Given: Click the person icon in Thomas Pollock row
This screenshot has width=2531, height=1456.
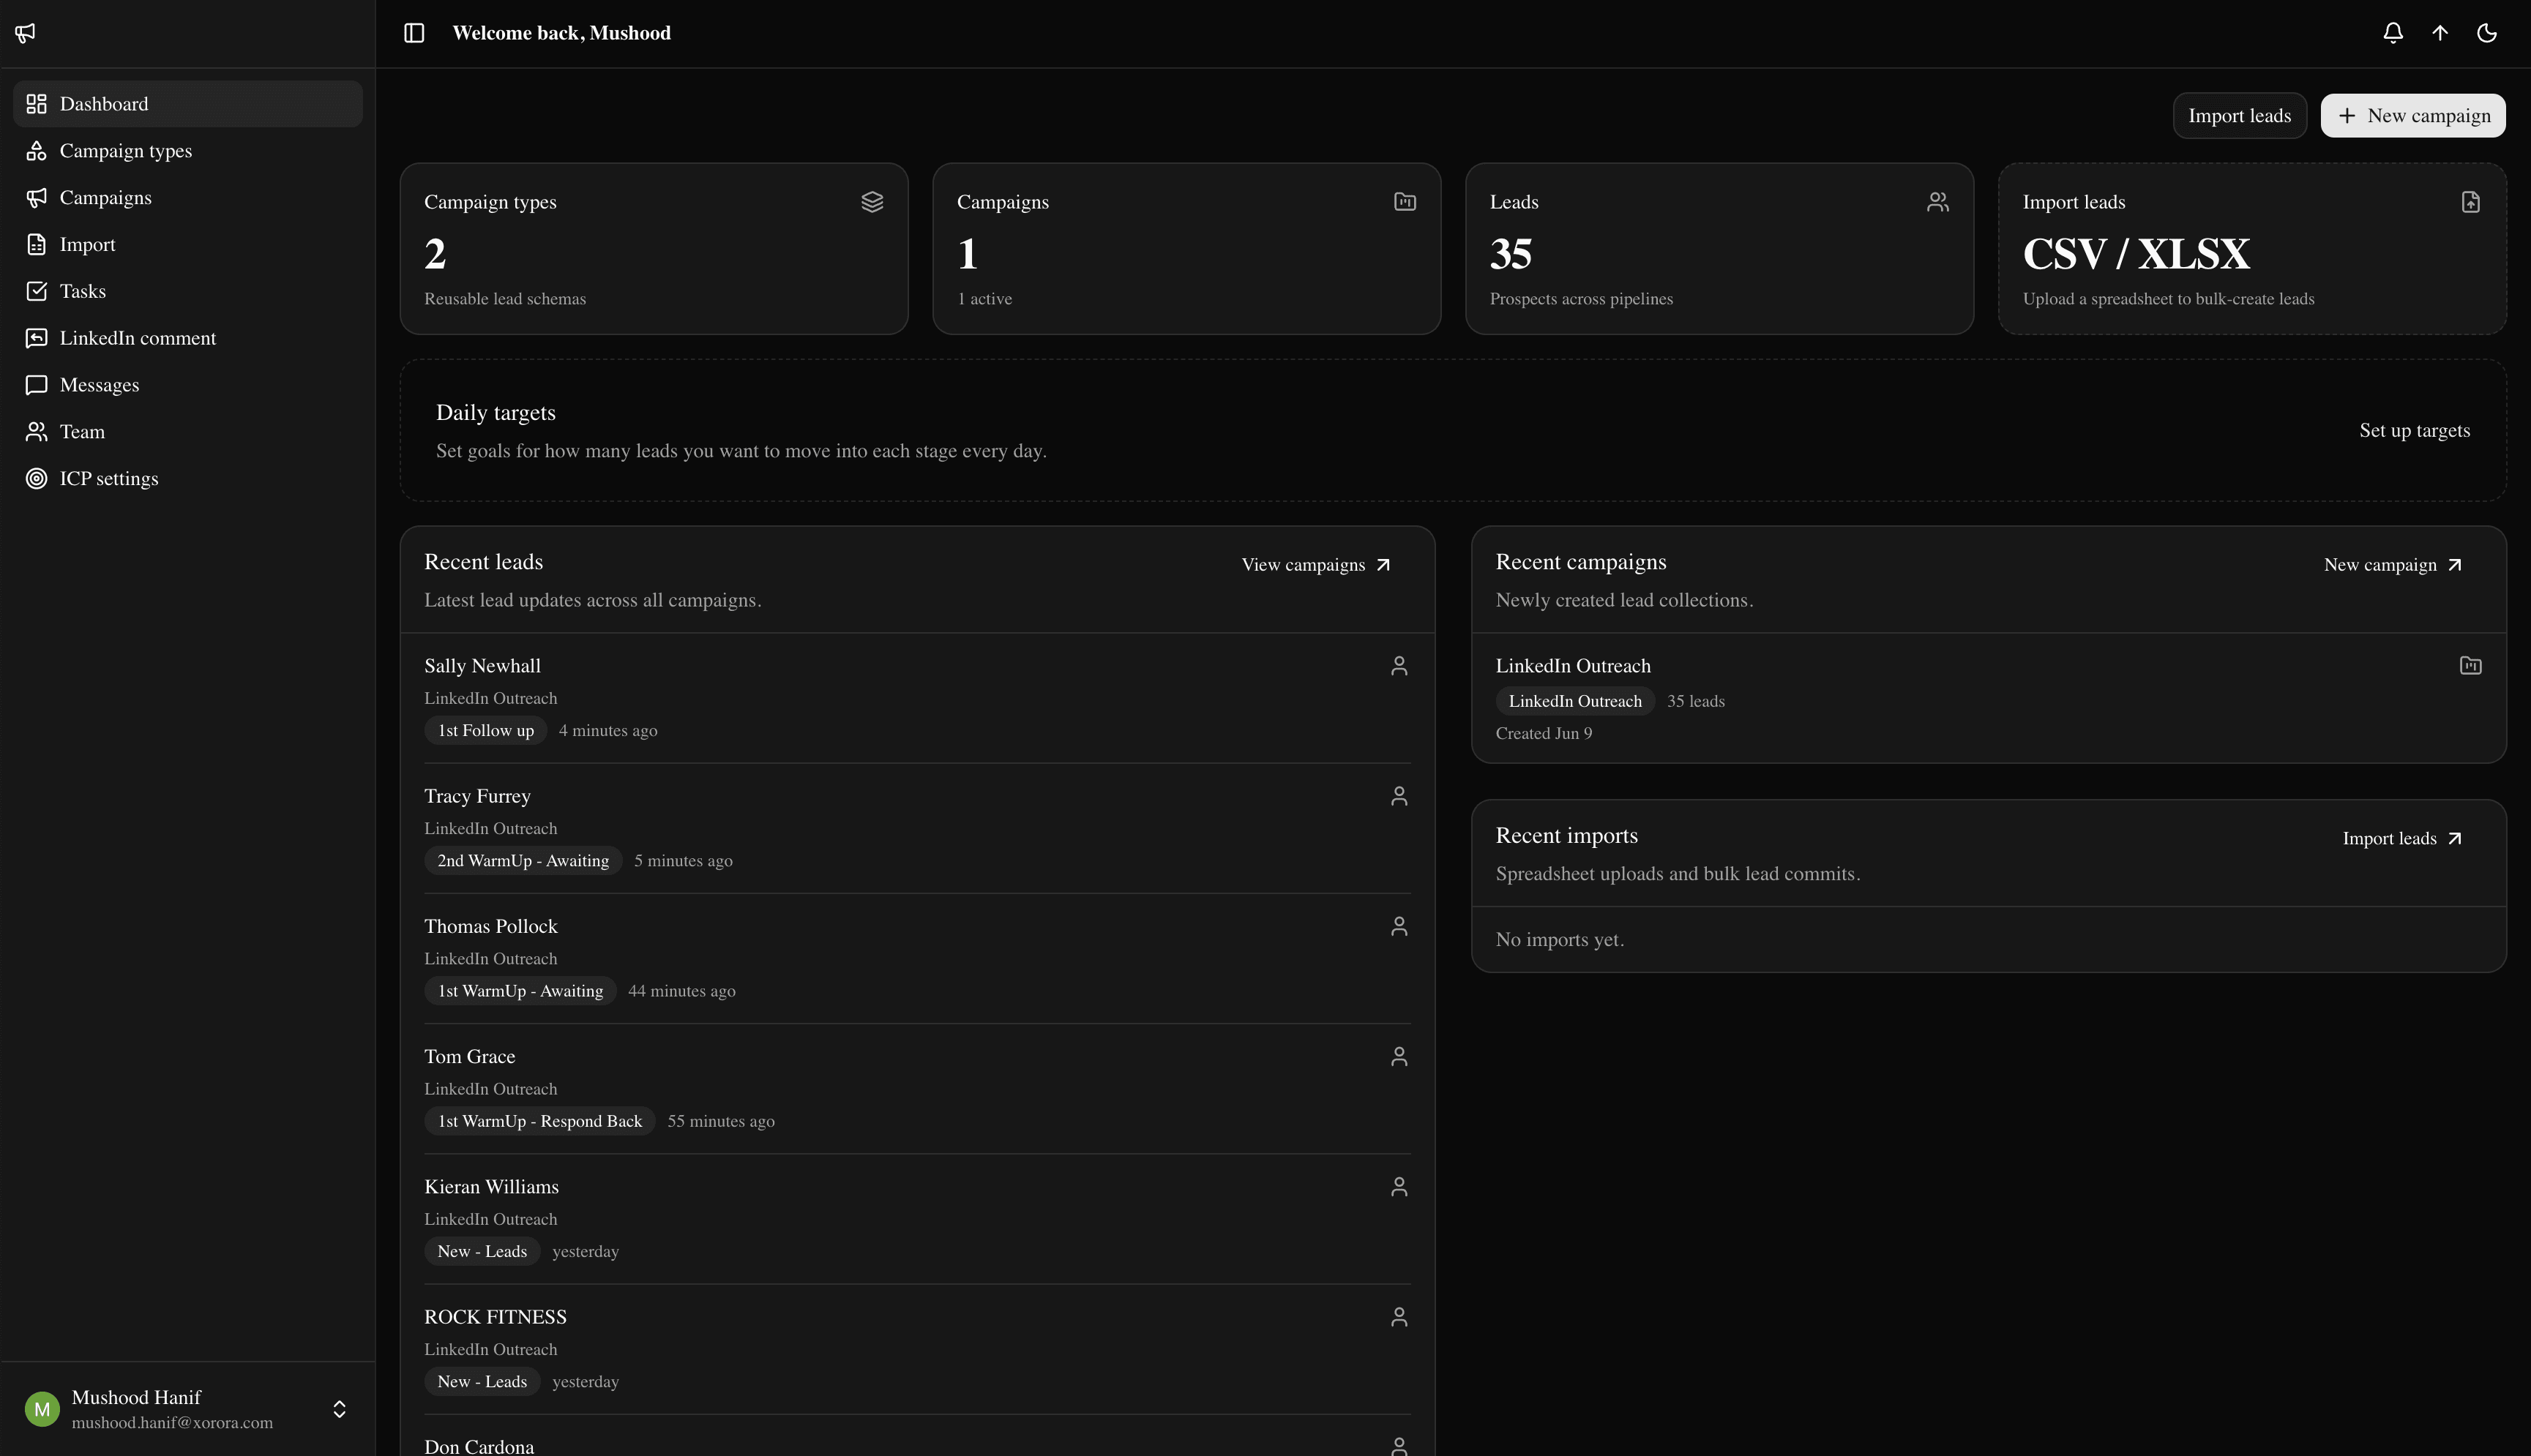Looking at the screenshot, I should click(x=1399, y=926).
